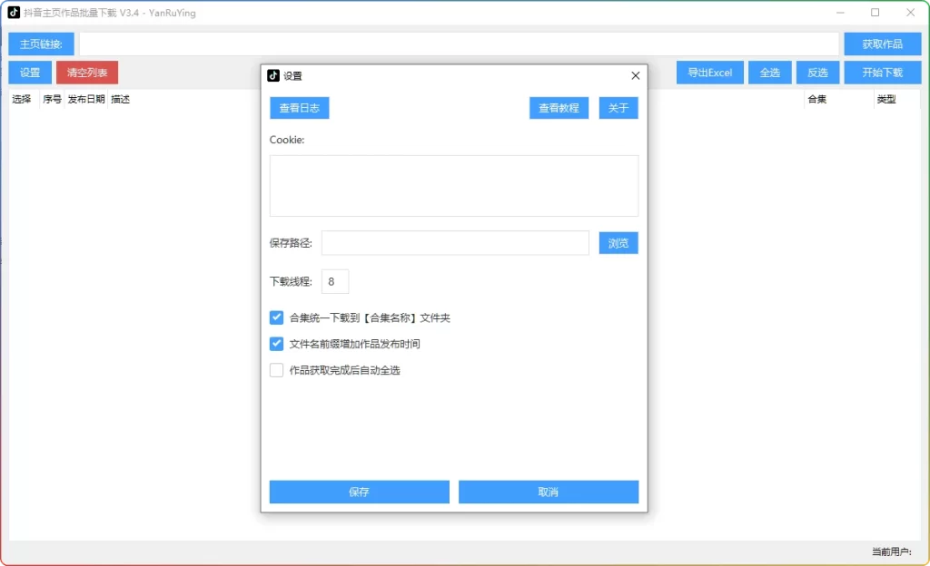Click the 保存路径 input field

coord(455,243)
